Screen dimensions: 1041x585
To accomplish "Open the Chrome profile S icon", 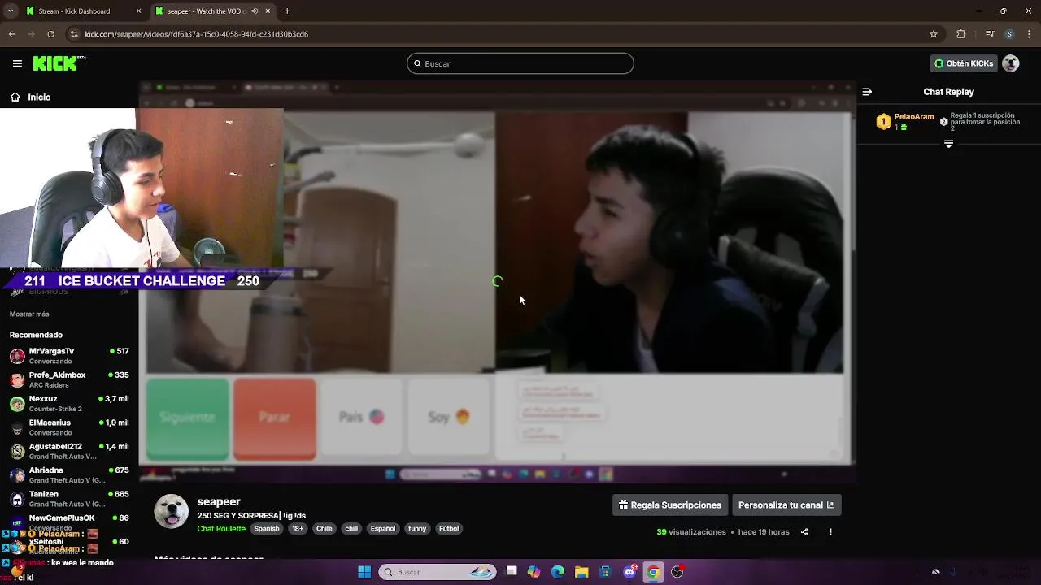I will [1009, 34].
